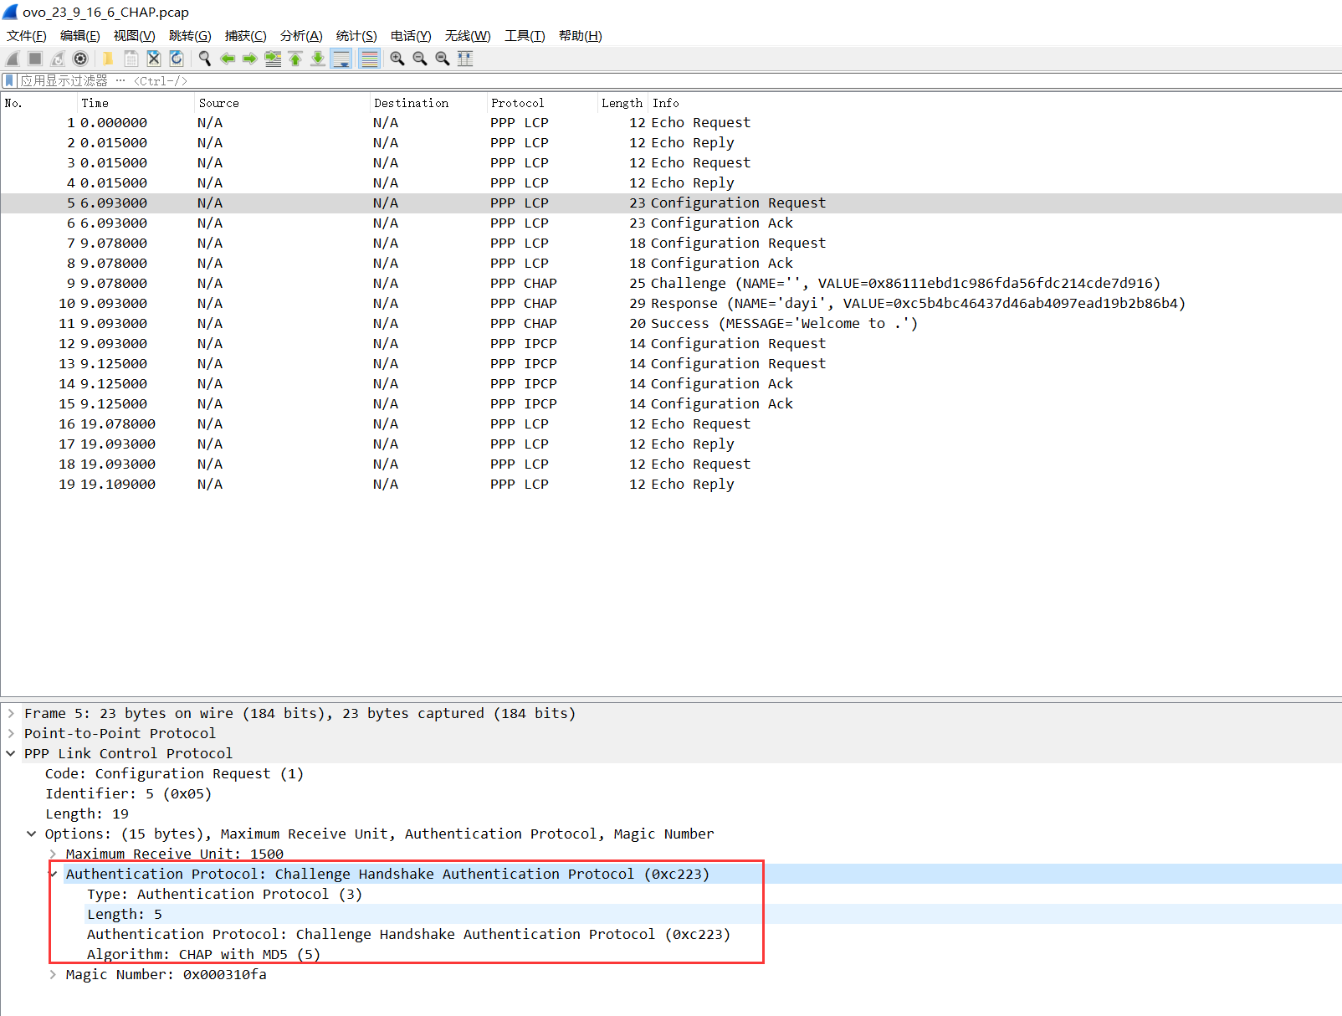Select the 'Length: 19' field
The width and height of the screenshot is (1342, 1016).
[87, 814]
